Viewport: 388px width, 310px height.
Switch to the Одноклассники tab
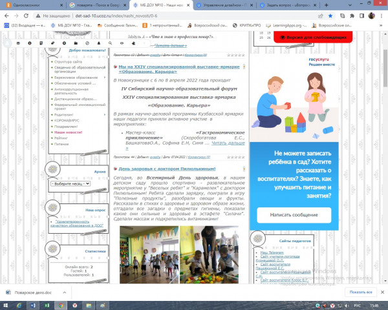click(34, 5)
